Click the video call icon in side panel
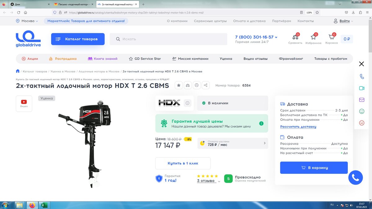 click(x=361, y=88)
